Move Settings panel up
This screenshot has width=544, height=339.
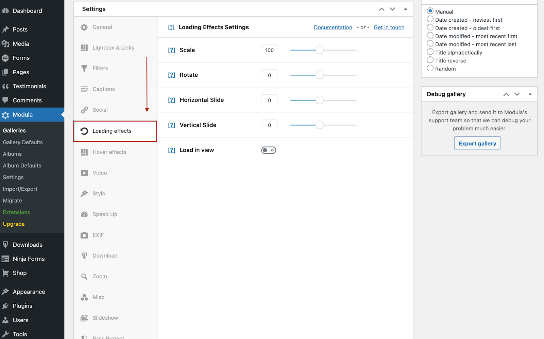tap(381, 9)
